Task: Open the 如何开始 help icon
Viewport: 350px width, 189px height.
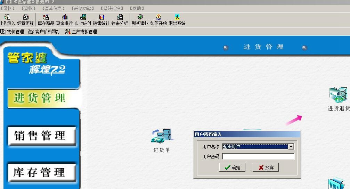Action: [158, 20]
